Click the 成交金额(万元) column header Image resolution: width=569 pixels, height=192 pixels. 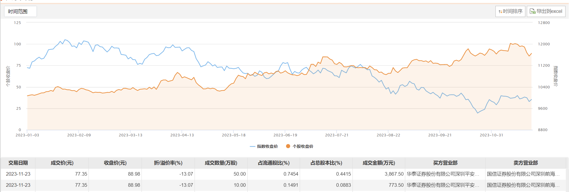click(x=379, y=163)
